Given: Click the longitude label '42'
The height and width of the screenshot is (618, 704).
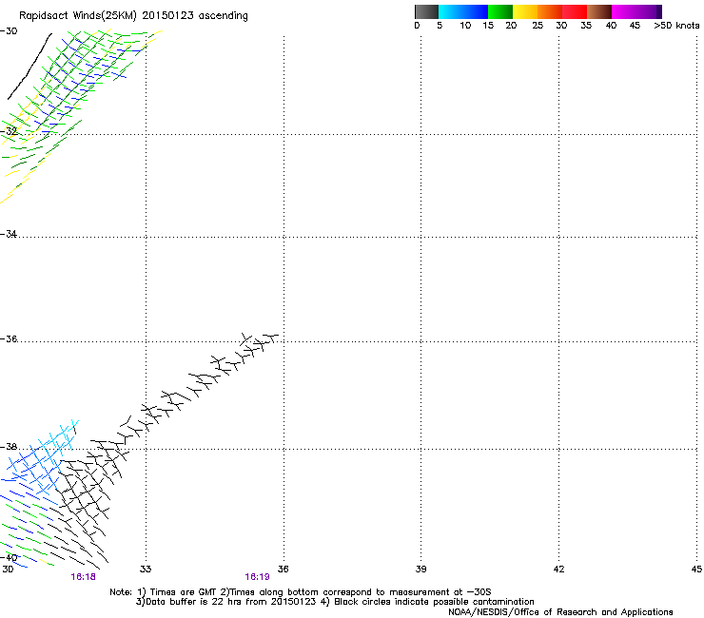Looking at the screenshot, I should pos(558,570).
